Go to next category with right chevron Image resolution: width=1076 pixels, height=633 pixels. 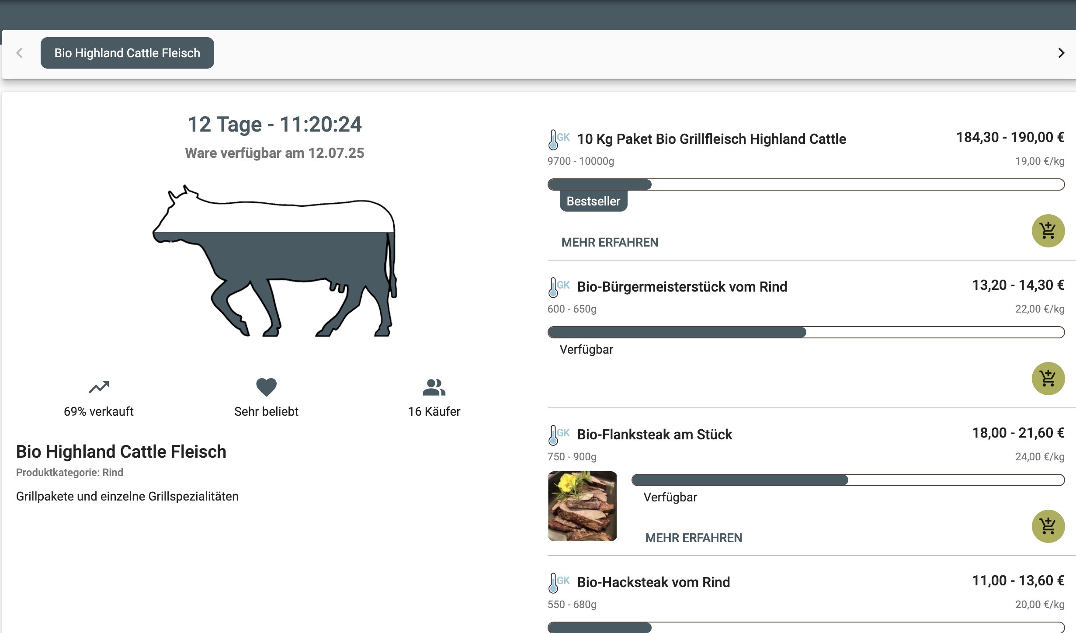click(x=1061, y=53)
